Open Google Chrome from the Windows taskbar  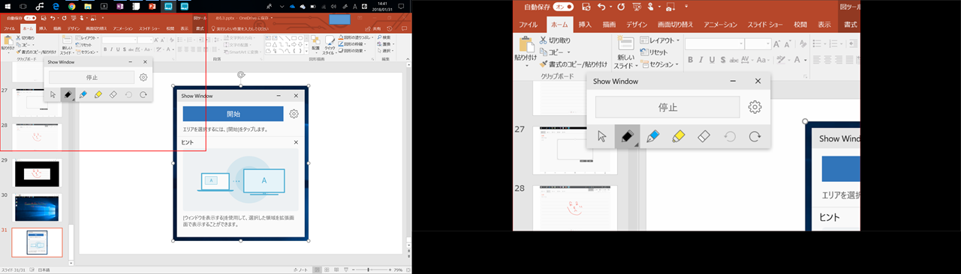coord(71,6)
